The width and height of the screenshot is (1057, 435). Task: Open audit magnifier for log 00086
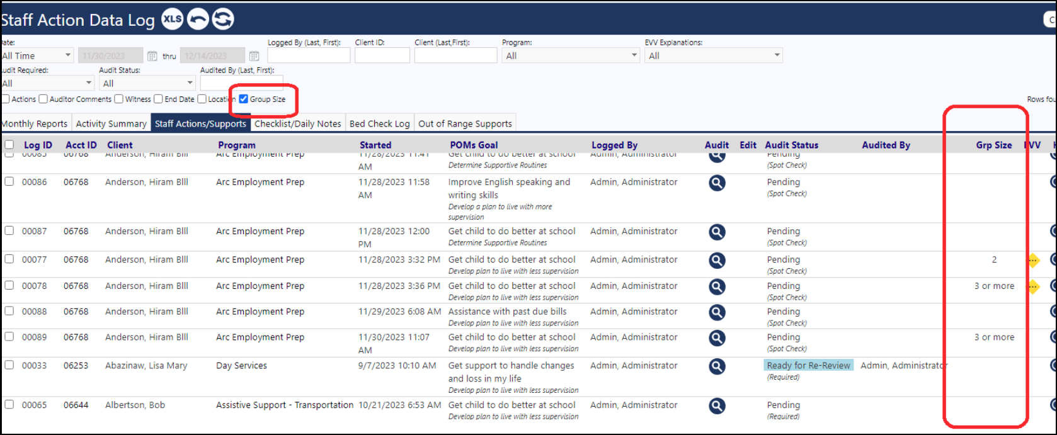click(717, 183)
